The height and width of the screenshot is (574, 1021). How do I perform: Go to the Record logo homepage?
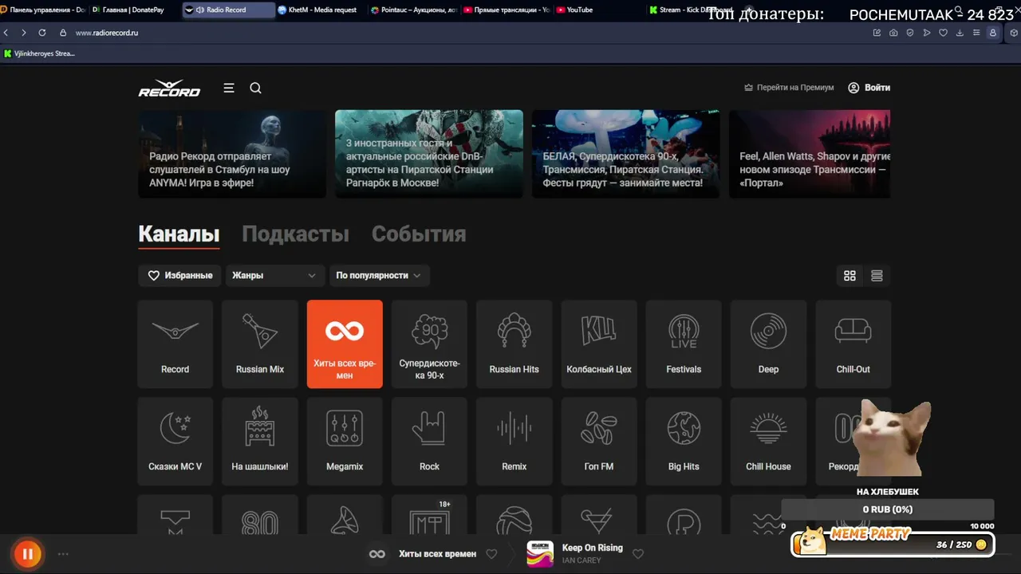click(x=169, y=88)
